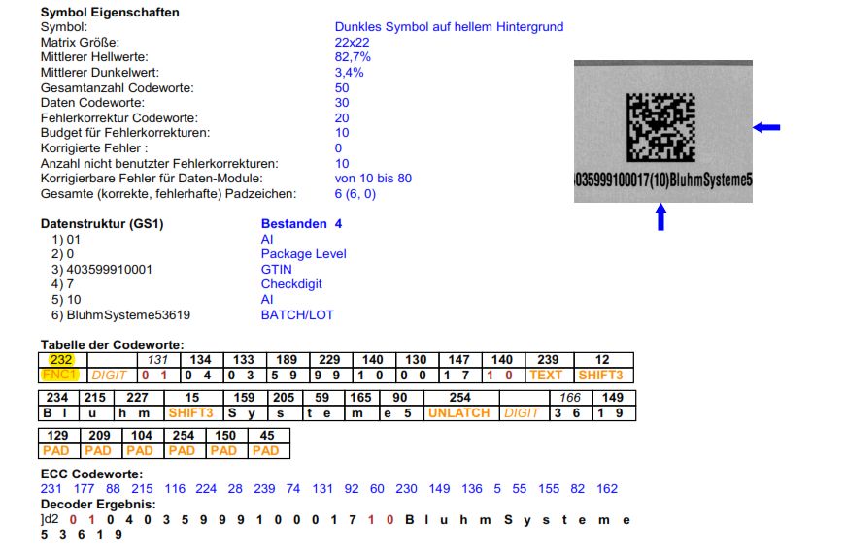Click ECC codeword '224'

click(206, 489)
